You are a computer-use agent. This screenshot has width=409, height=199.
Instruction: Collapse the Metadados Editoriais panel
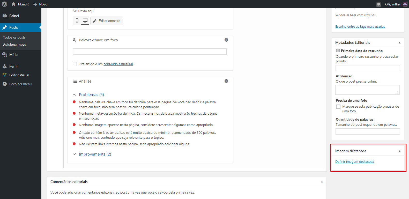[x=399, y=43]
